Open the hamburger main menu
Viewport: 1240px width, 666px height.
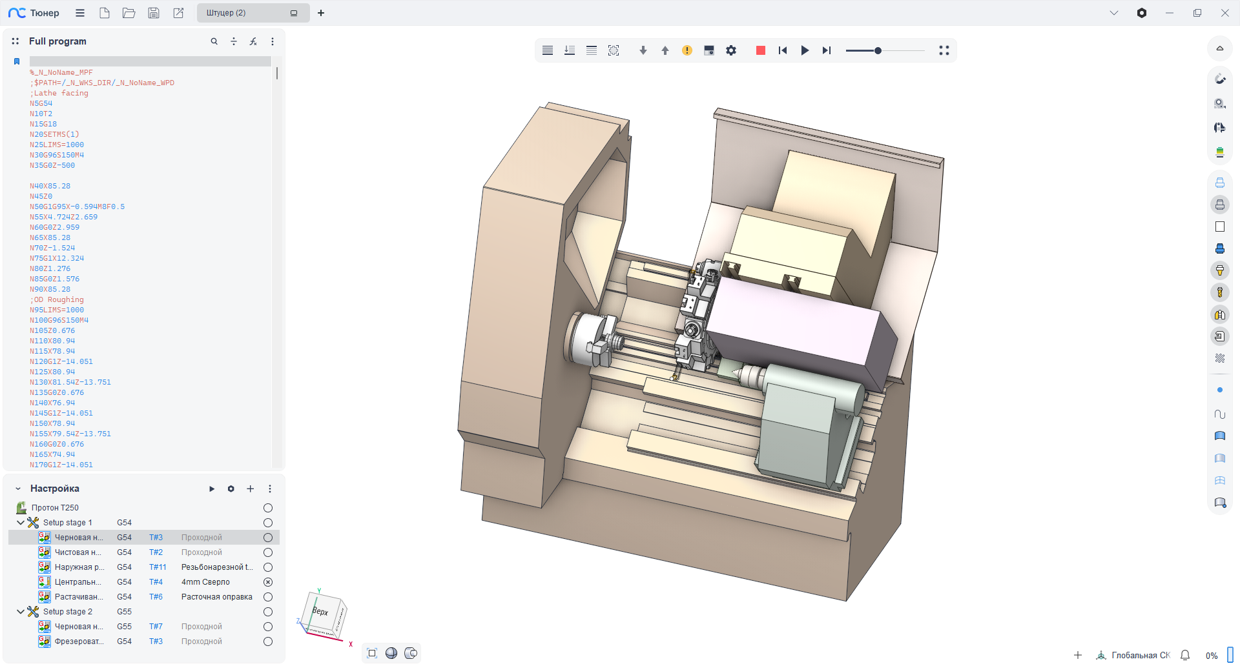point(80,13)
